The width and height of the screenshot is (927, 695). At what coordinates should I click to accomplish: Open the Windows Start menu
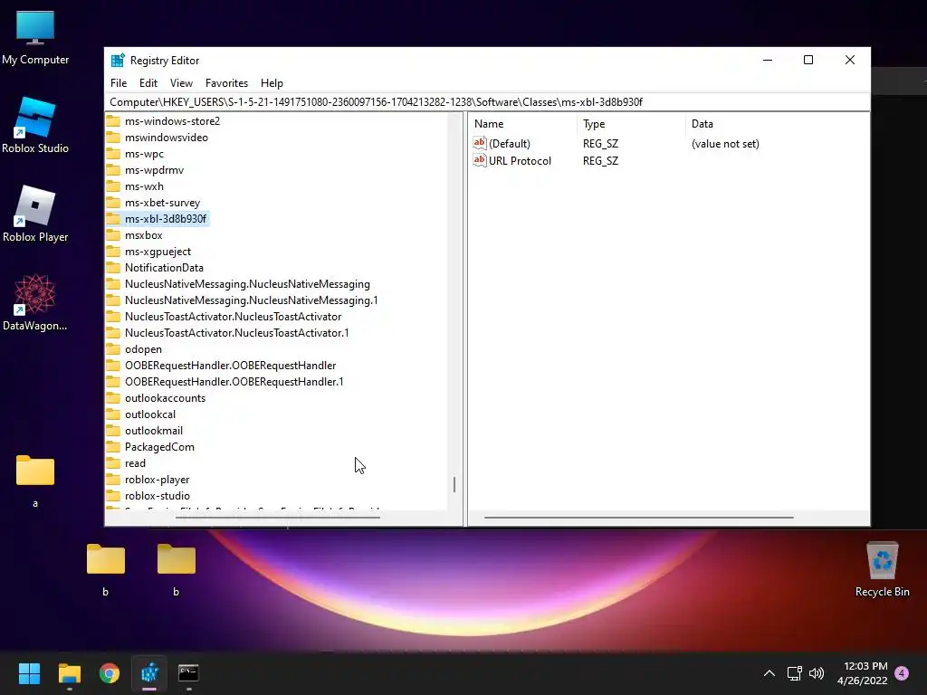point(29,673)
